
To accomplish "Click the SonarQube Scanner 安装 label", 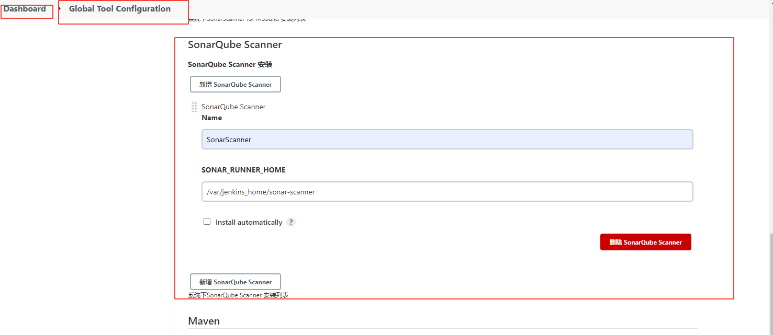I will tap(230, 64).
